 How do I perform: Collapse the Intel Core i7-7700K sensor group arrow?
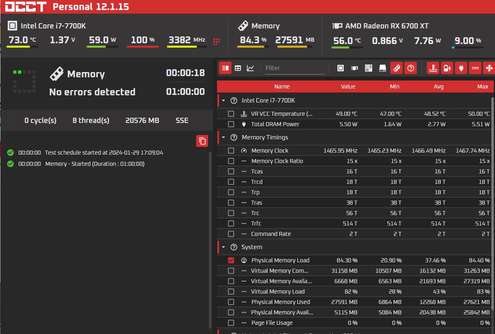tap(223, 101)
